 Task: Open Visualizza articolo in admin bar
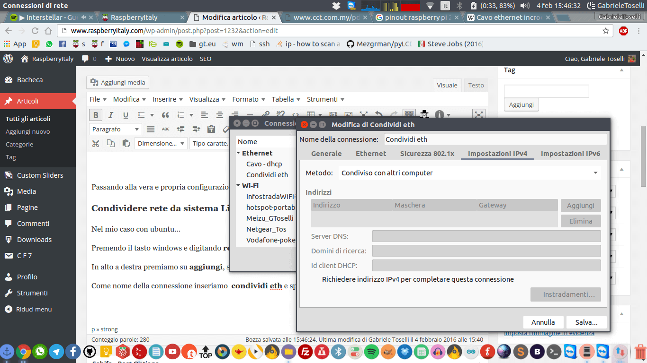pos(167,59)
